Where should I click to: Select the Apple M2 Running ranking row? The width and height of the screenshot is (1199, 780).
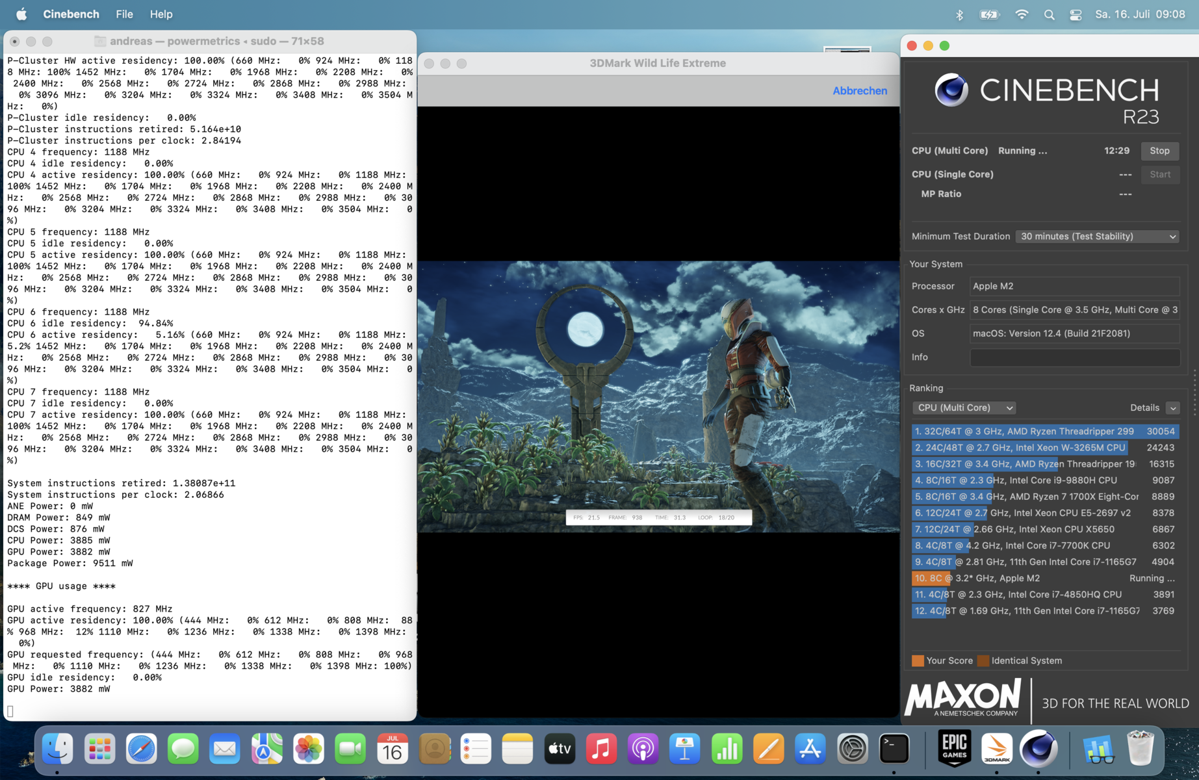(x=1045, y=578)
